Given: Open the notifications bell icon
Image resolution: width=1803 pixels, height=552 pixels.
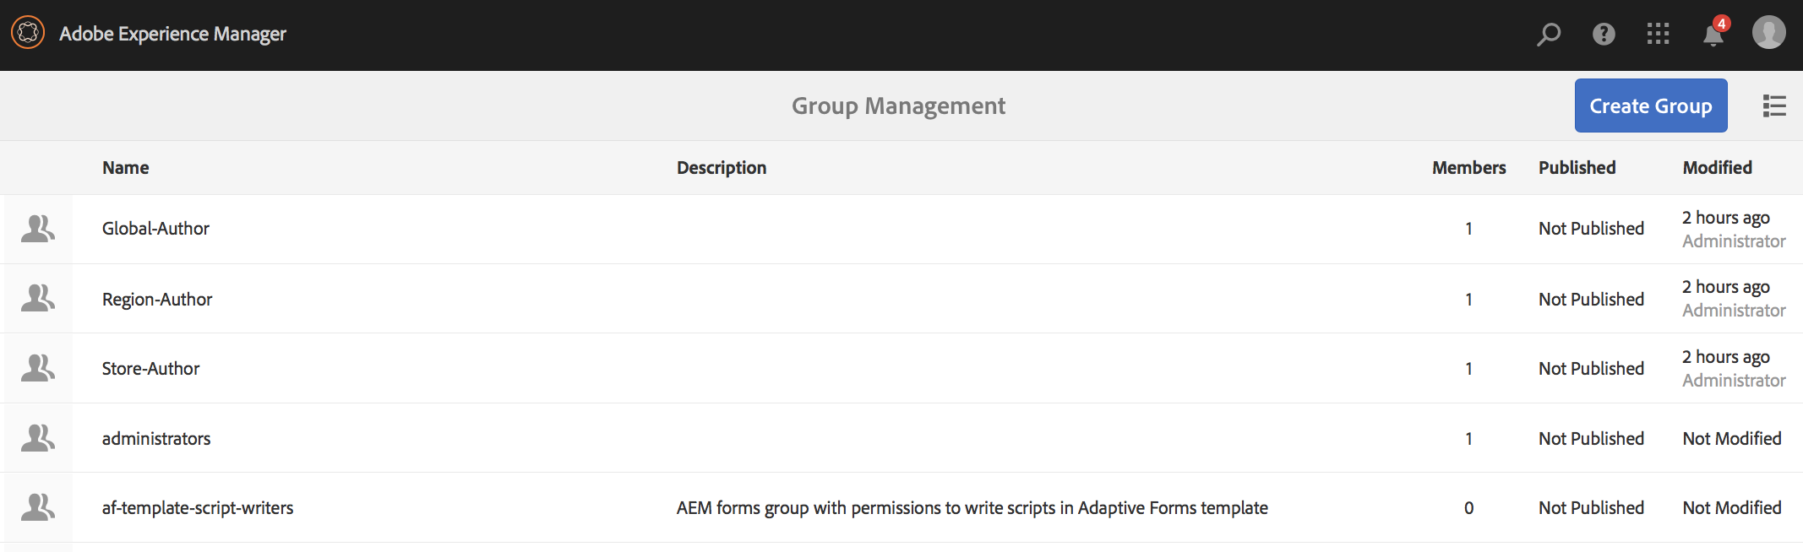Looking at the screenshot, I should pyautogui.click(x=1713, y=35).
